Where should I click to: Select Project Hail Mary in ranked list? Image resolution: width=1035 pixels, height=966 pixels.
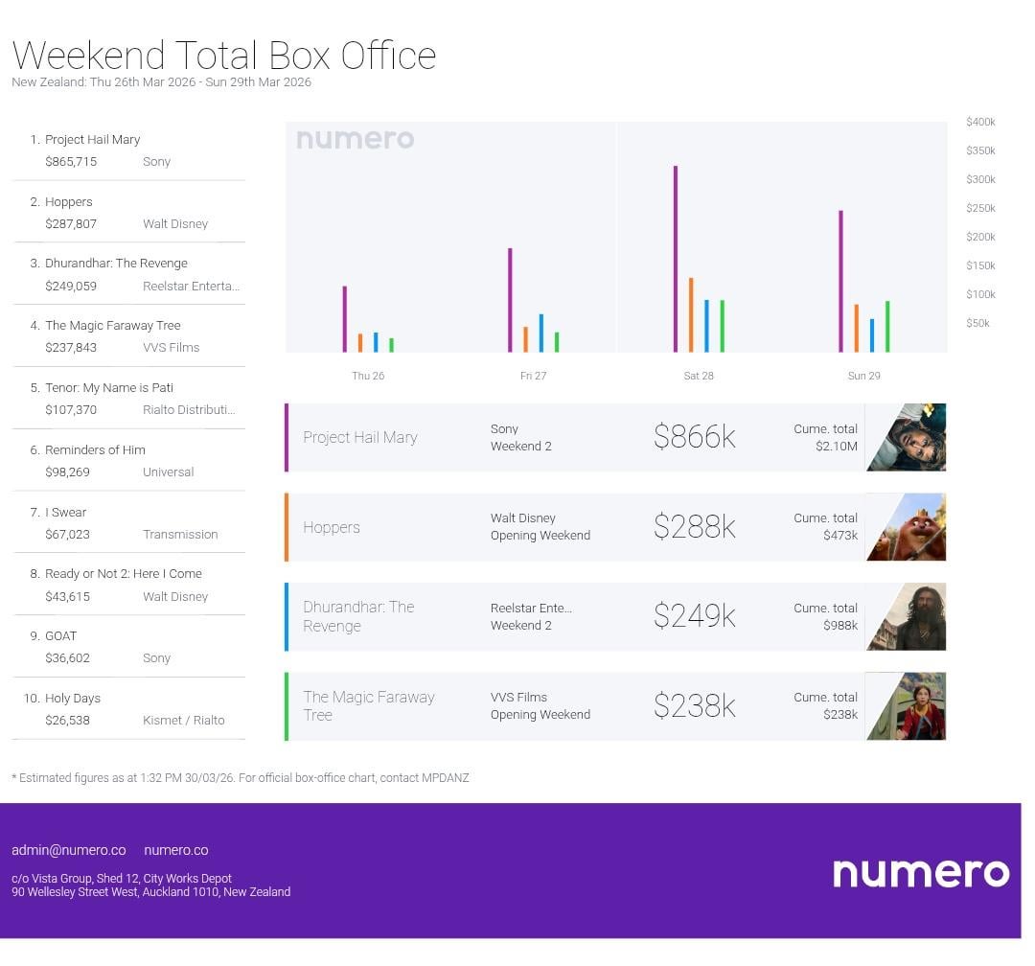tap(92, 140)
